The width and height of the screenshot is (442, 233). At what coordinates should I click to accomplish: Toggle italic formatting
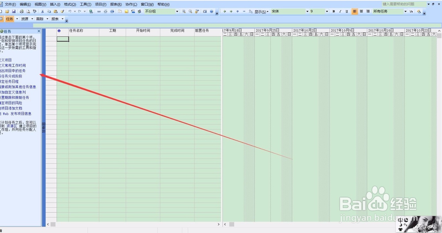(340, 11)
